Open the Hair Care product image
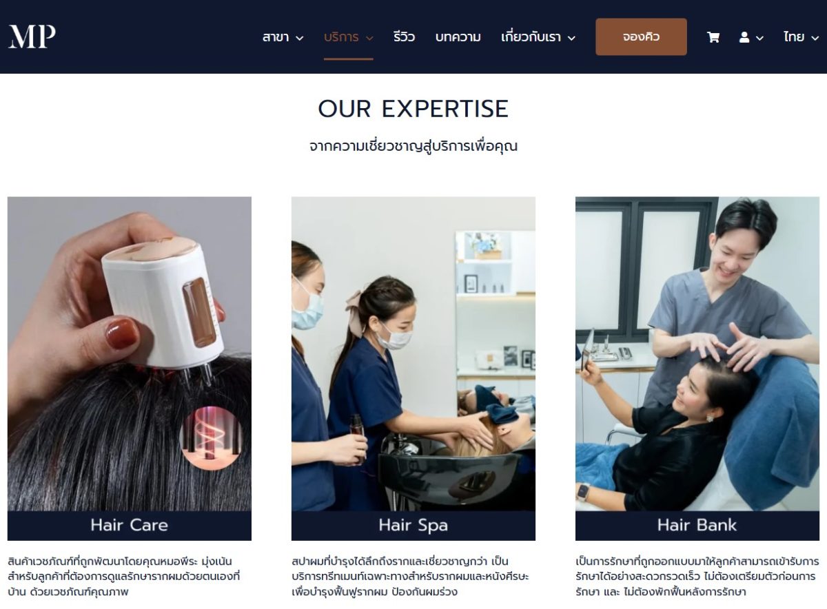 coord(130,353)
